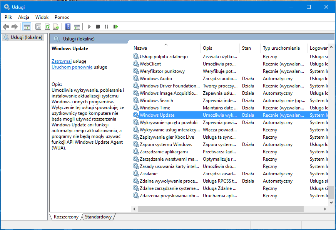Sort by the Stan column header
Image resolution: width=336 pixels, height=230 pixels.
pyautogui.click(x=250, y=48)
